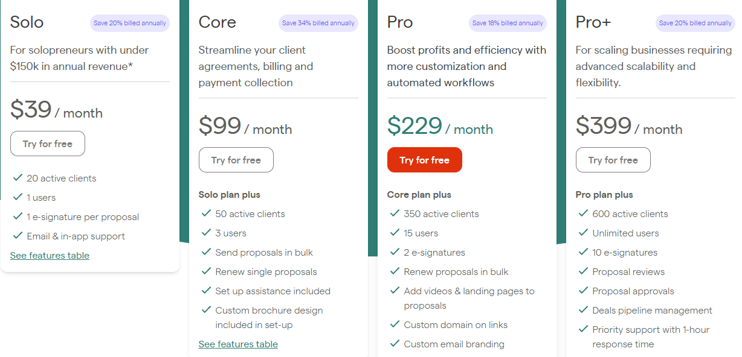The height and width of the screenshot is (357, 742).
Task: Click the checkmark next to Deals pipeline management
Action: click(x=582, y=310)
